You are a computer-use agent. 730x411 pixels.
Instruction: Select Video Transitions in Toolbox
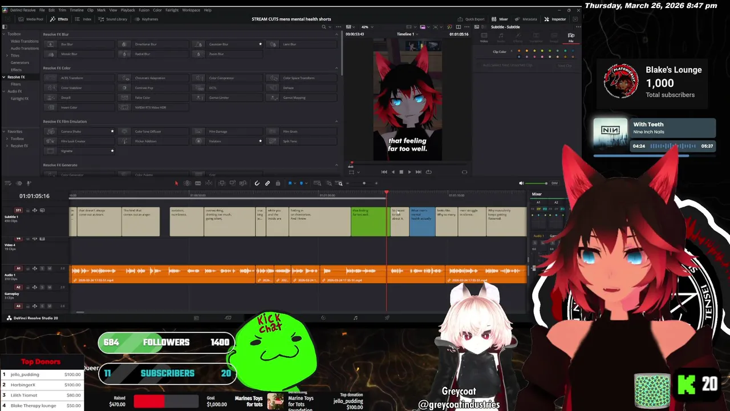click(25, 41)
